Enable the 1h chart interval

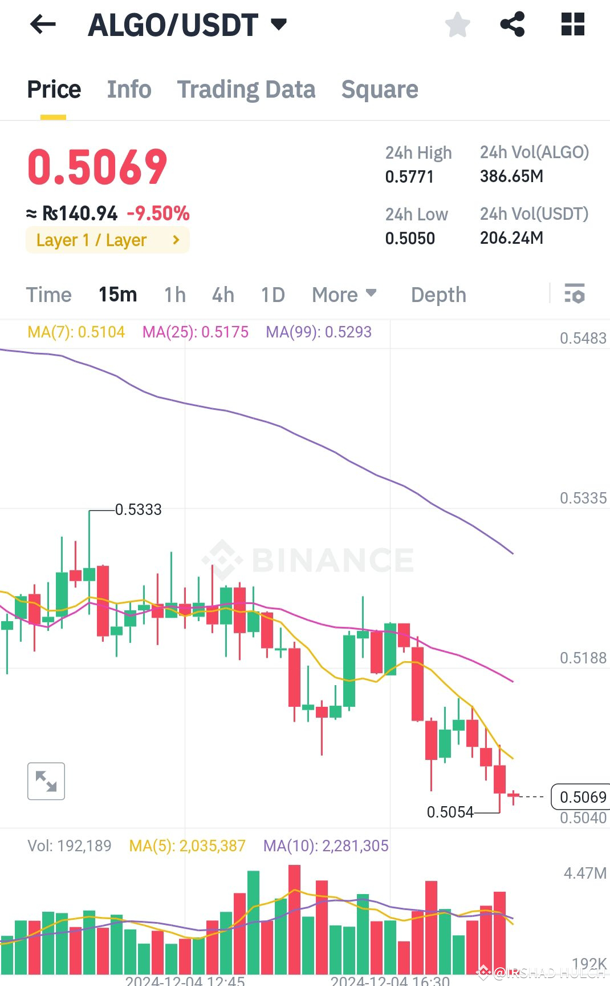tap(174, 295)
